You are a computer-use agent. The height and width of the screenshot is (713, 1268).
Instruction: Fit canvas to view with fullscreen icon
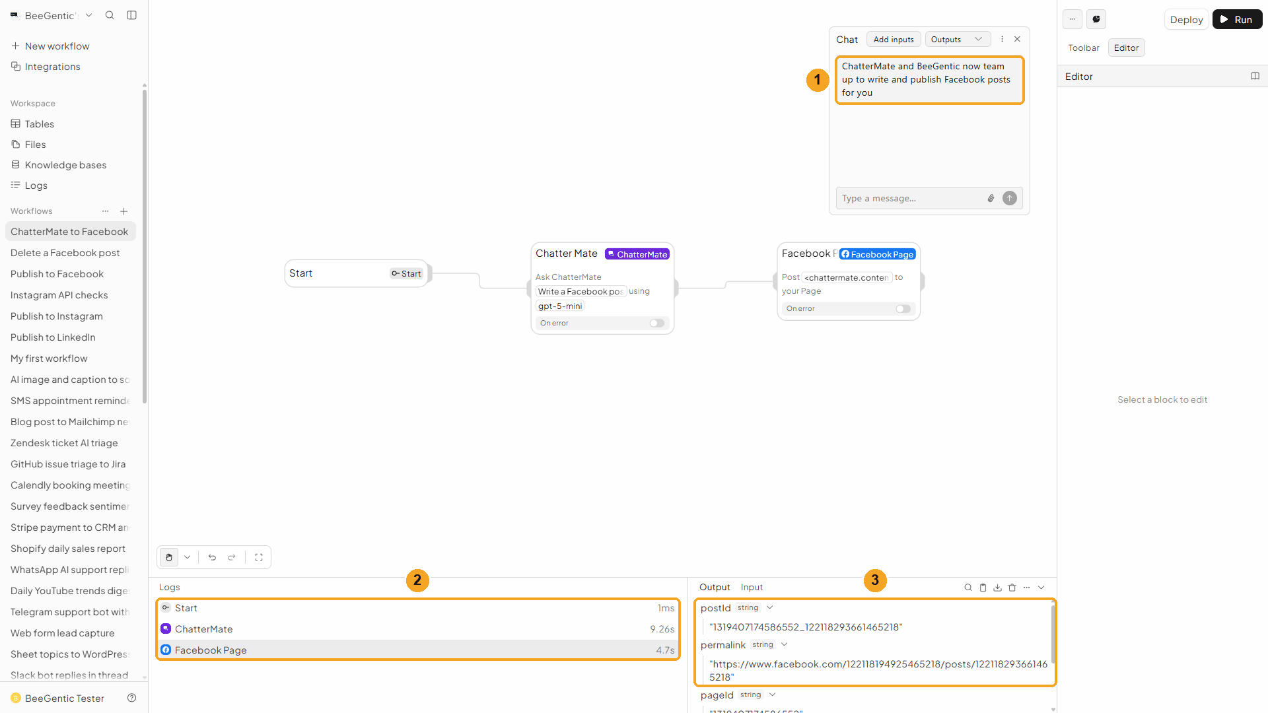[259, 557]
